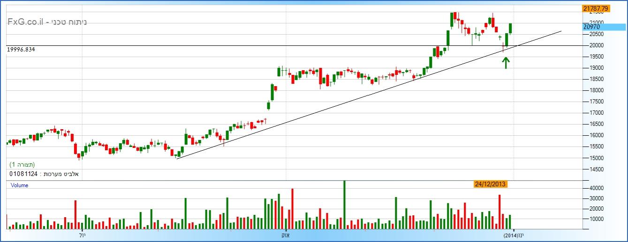Screen dimensions: 628x242
Task: Click the tallest green volume bar
Action: 345,205
